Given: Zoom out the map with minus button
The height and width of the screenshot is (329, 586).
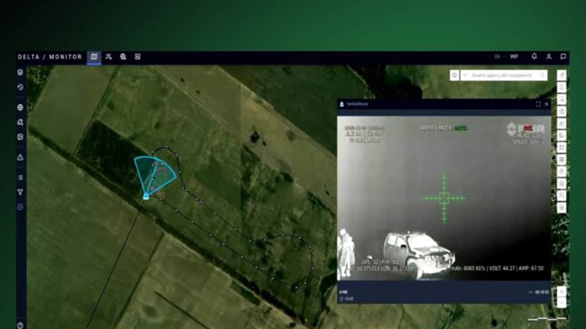Looking at the screenshot, I should 561,302.
